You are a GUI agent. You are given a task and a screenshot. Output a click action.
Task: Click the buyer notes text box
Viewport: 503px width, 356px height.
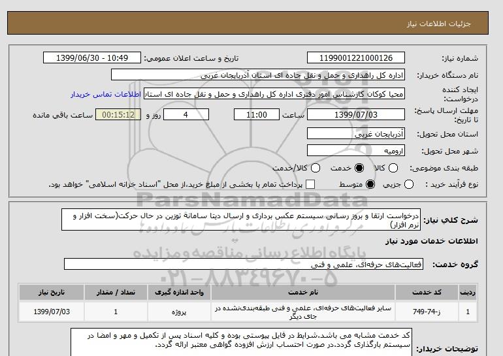pos(241,342)
